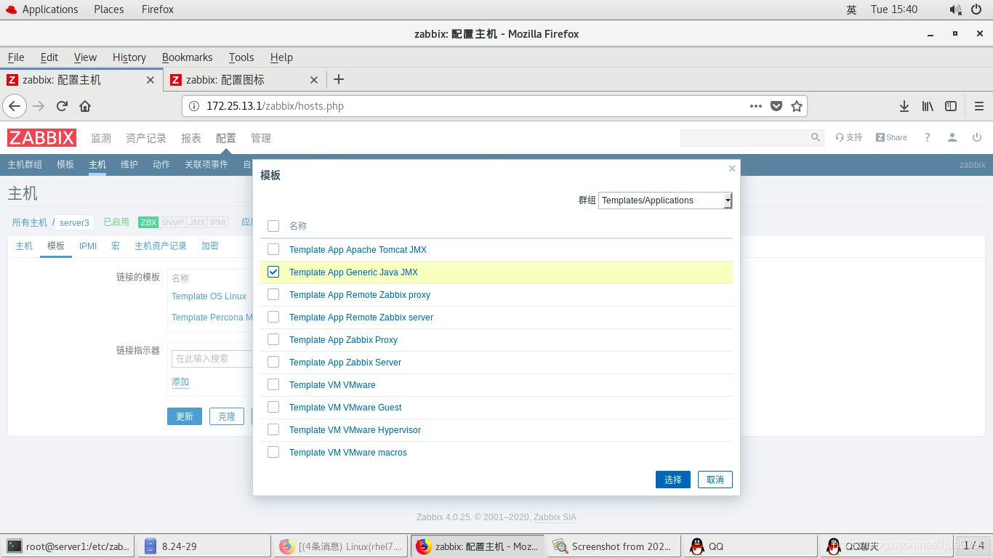
Task: Uncheck Template App Generic Java JMX box
Action: point(273,272)
